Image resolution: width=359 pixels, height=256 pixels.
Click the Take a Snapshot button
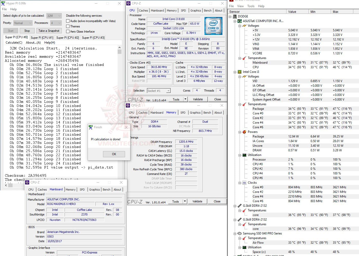coord(49,31)
